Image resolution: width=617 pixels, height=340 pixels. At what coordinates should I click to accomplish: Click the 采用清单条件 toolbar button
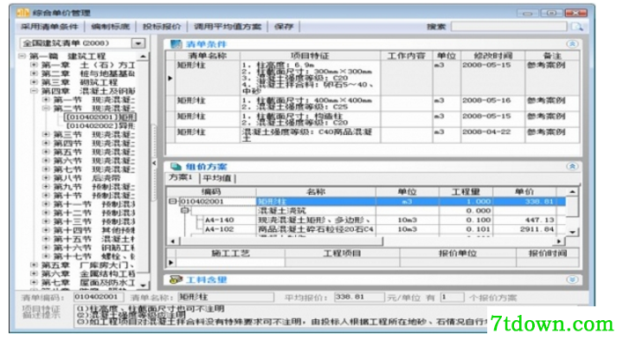pyautogui.click(x=49, y=27)
